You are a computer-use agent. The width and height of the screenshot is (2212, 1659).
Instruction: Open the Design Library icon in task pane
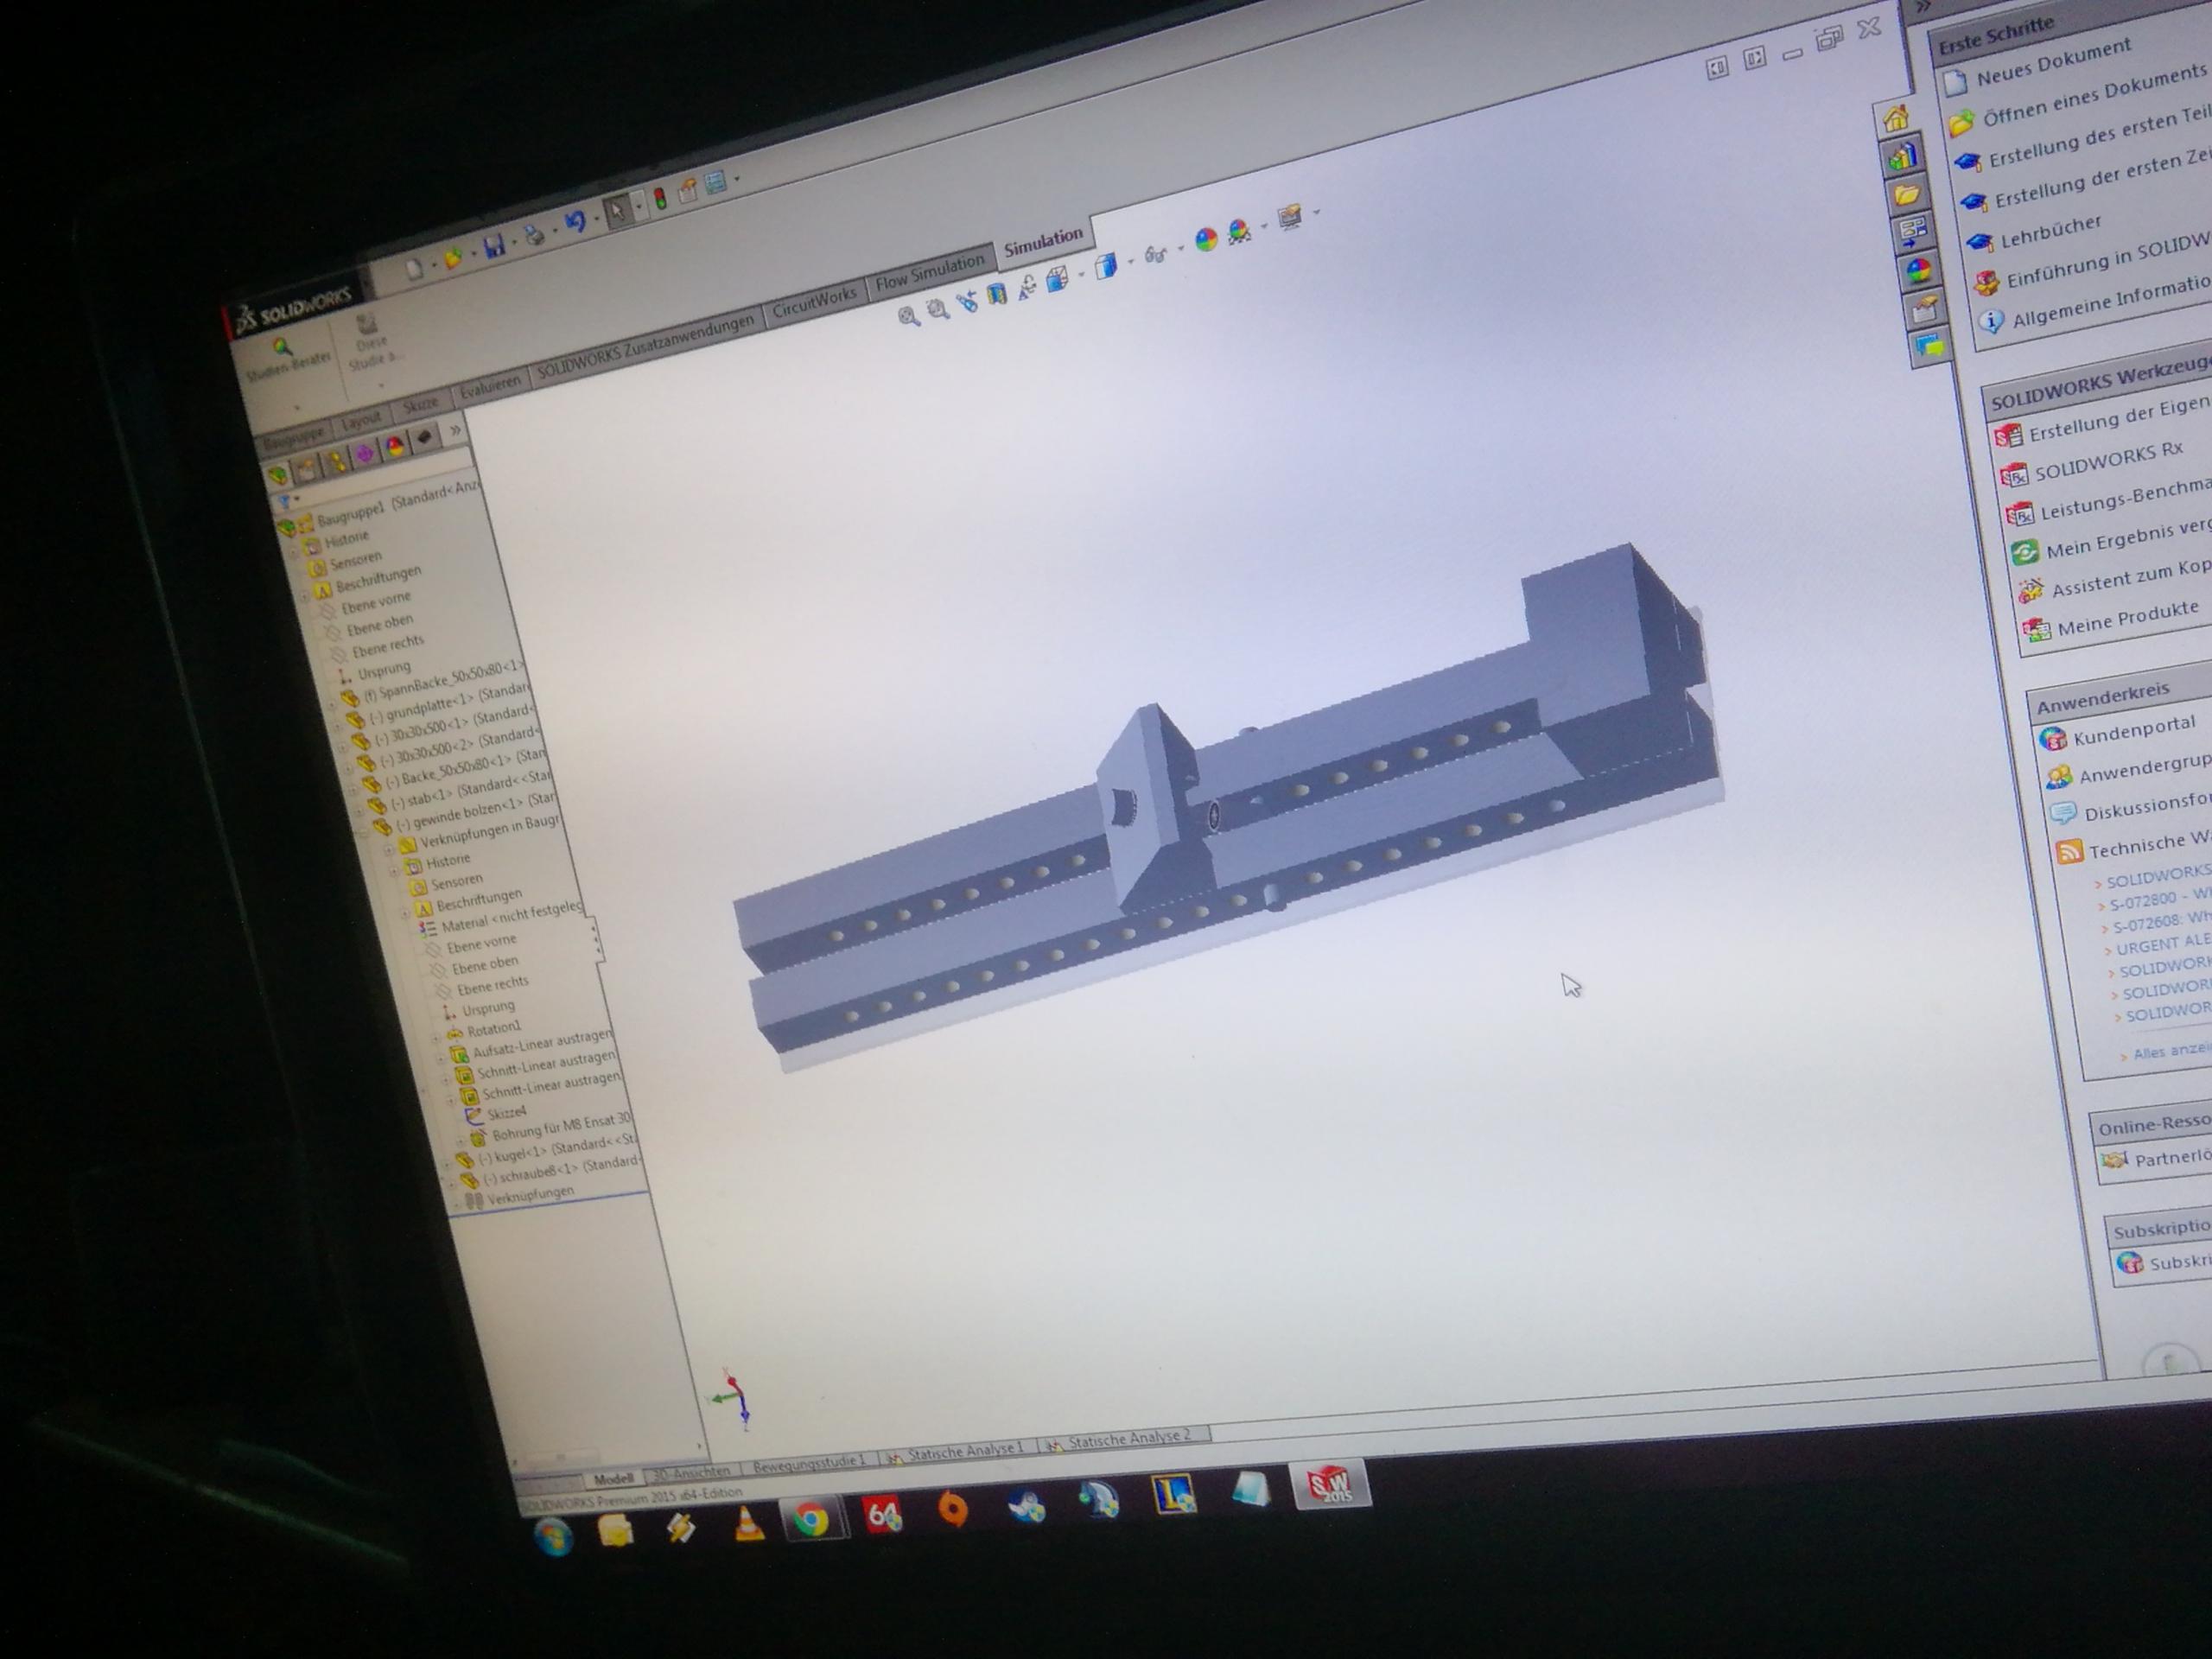click(x=1901, y=157)
